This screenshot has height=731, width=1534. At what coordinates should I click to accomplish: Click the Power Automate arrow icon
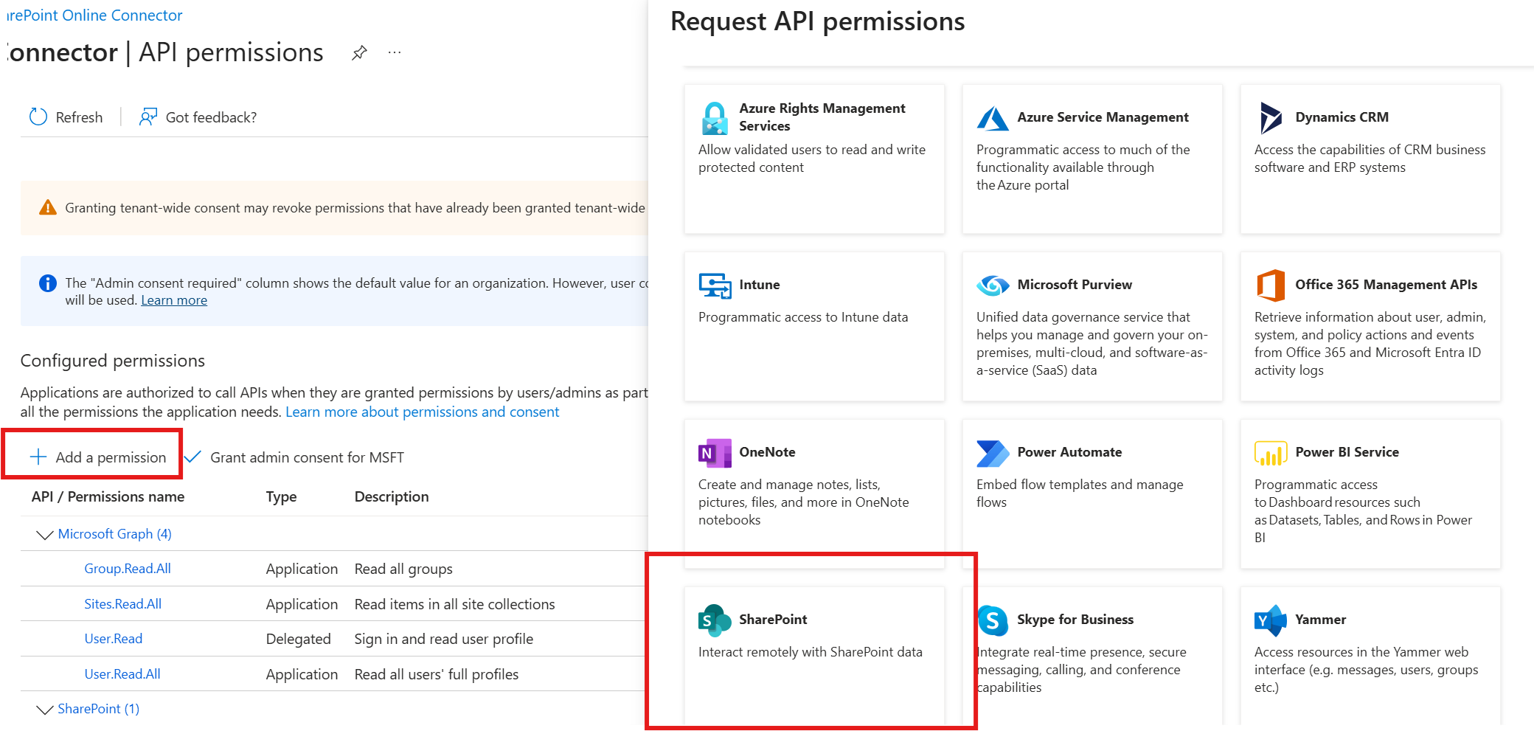click(993, 453)
